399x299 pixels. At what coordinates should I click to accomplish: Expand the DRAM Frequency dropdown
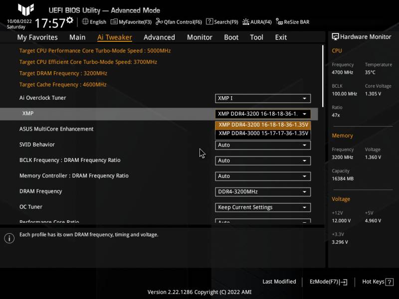[x=263, y=192]
